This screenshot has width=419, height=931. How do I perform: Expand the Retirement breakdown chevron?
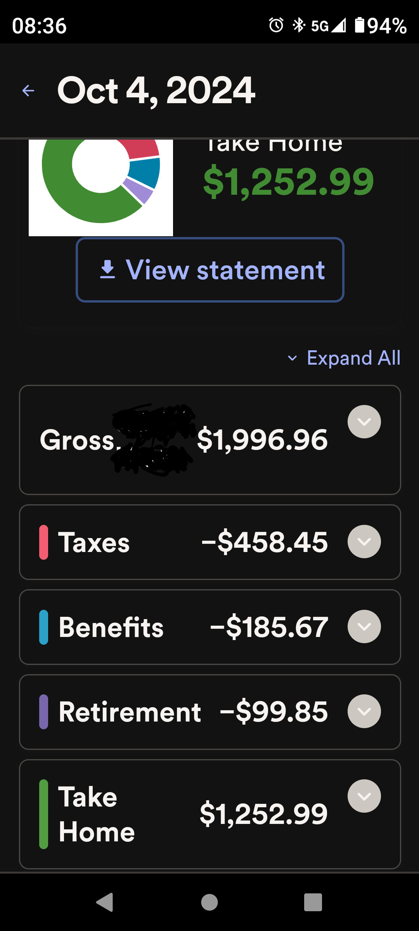coord(364,711)
